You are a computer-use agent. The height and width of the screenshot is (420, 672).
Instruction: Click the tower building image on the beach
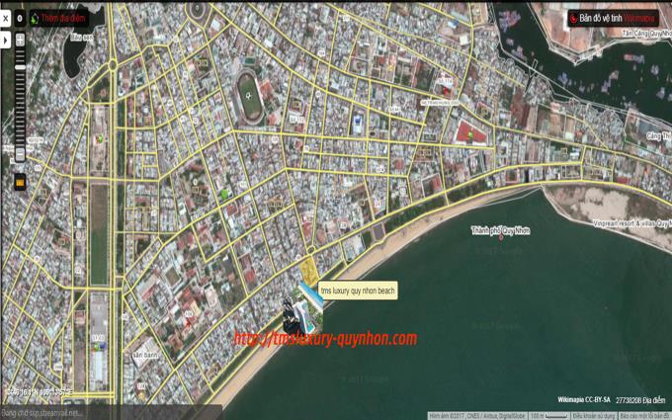coord(294,314)
